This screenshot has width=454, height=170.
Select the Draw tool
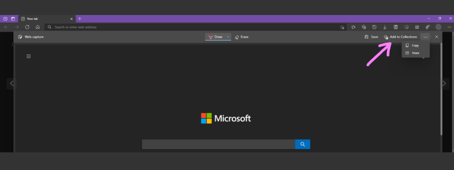(216, 37)
